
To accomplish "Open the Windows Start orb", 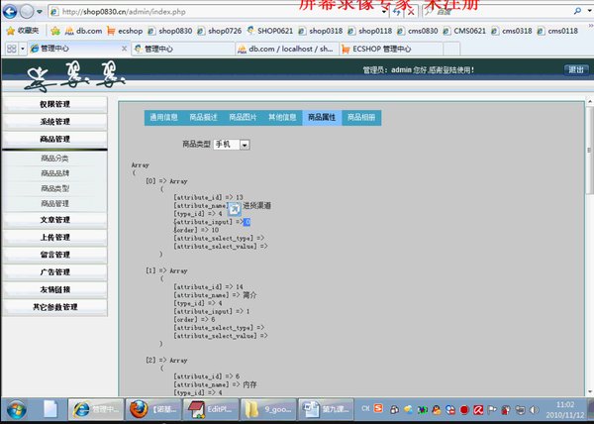I will pyautogui.click(x=16, y=410).
